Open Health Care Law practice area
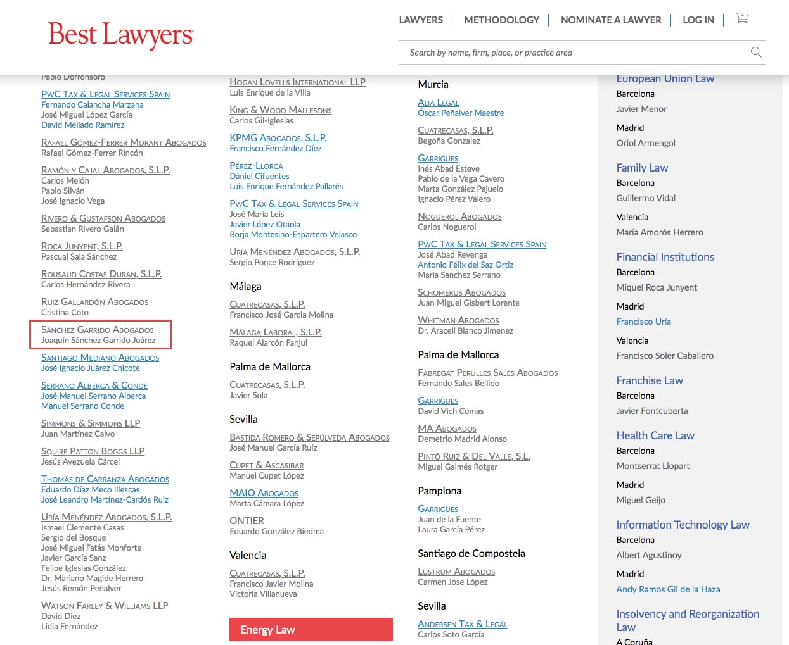 (x=655, y=435)
